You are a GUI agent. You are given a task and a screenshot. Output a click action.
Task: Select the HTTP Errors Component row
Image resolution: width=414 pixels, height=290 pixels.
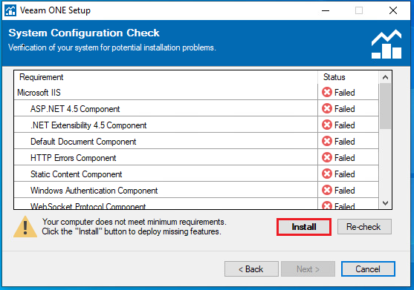(x=196, y=157)
